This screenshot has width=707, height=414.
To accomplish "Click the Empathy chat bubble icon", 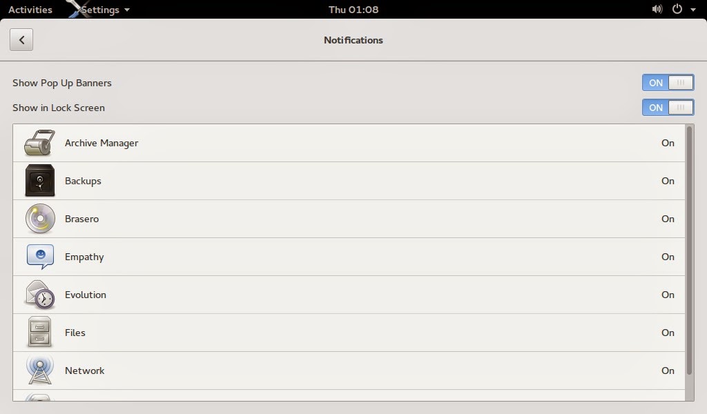I will 39,257.
